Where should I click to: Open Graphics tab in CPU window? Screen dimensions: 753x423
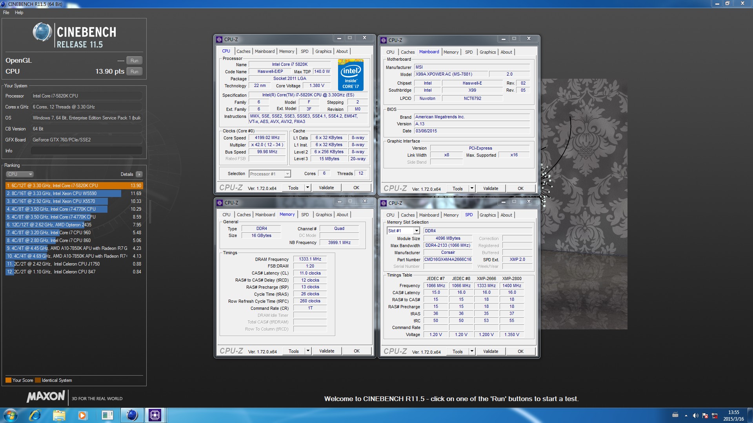pos(323,51)
